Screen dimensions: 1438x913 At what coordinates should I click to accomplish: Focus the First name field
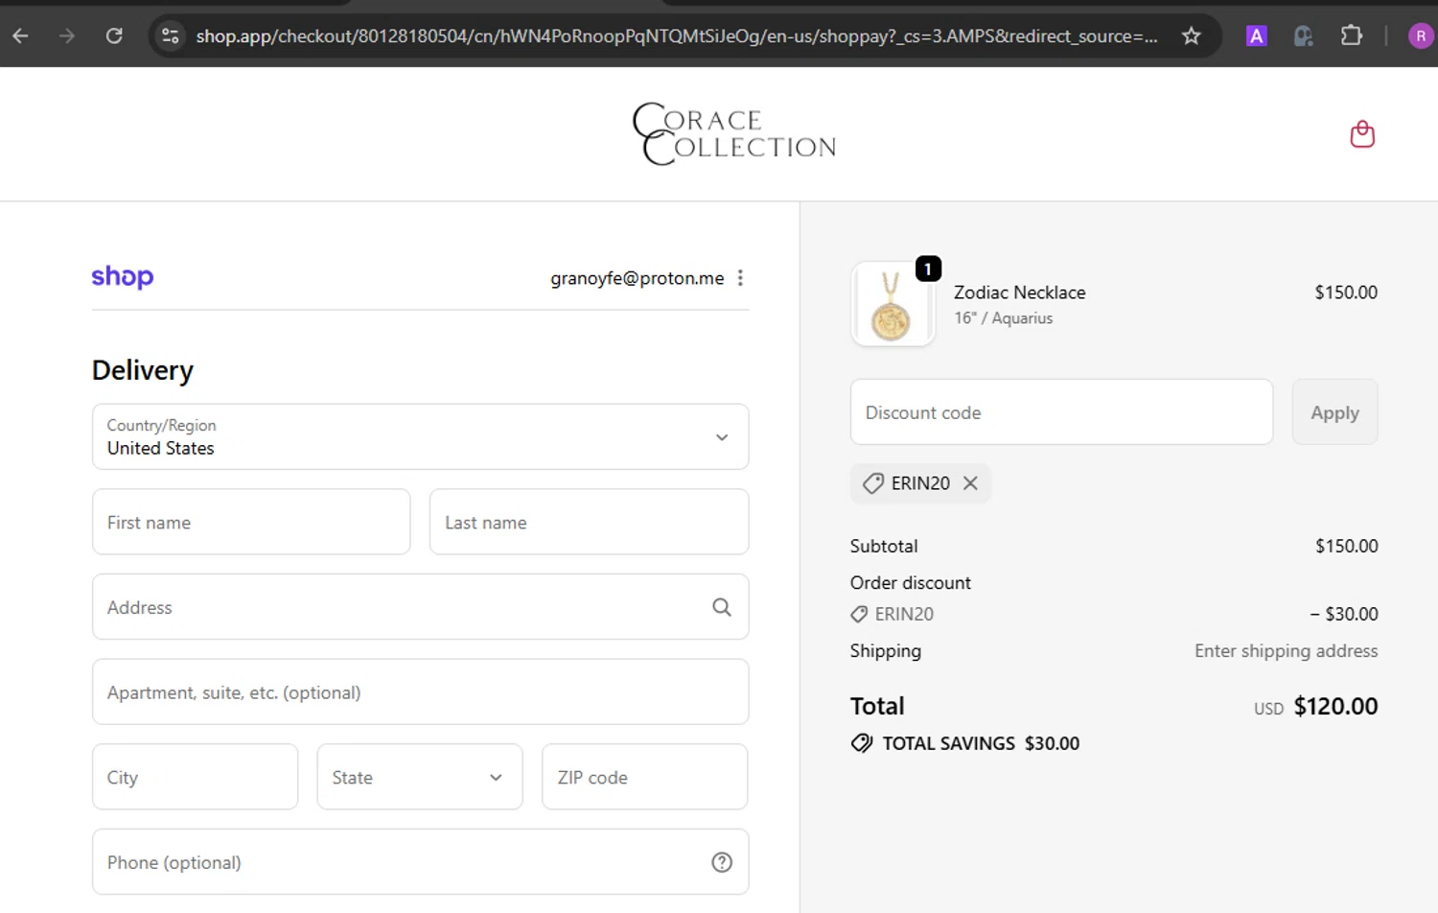[x=251, y=522]
